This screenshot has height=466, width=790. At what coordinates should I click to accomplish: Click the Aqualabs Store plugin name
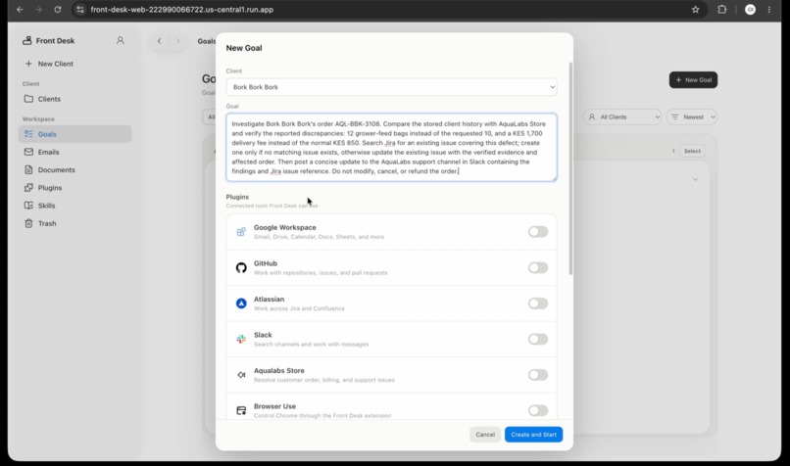(279, 370)
